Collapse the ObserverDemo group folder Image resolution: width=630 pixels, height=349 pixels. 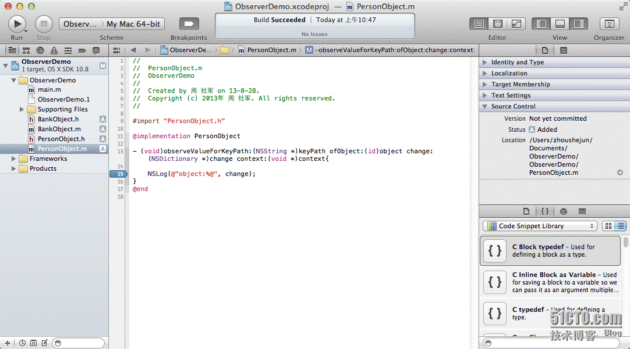pyautogui.click(x=13, y=80)
